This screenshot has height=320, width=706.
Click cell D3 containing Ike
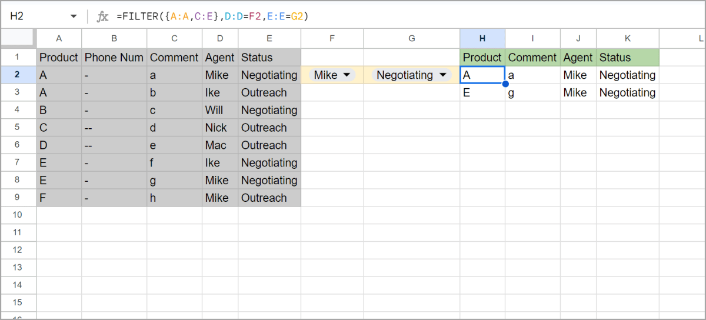click(x=220, y=92)
